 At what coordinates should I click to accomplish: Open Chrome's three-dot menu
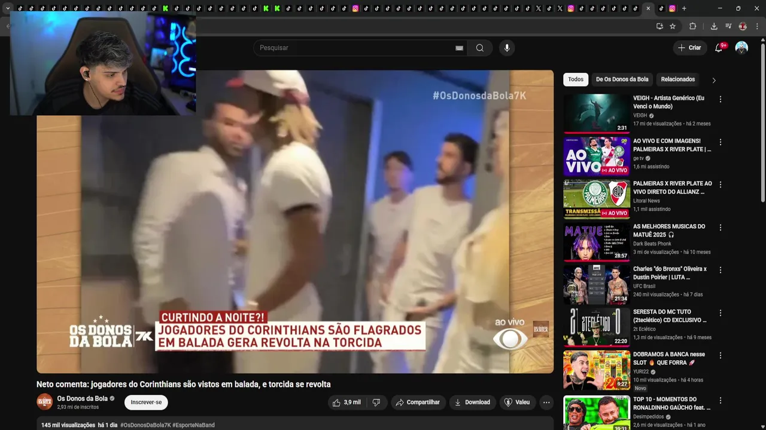(x=756, y=26)
